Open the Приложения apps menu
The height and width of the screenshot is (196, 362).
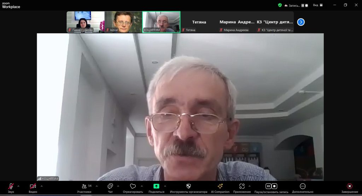[x=242, y=186]
